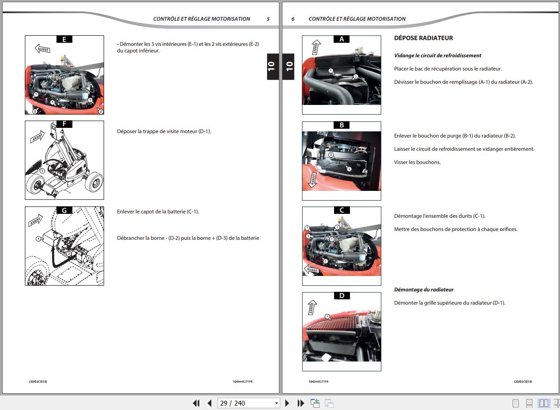Click the DÉPOSE RADIATEUR heading
560x410 pixels.
pyautogui.click(x=423, y=38)
